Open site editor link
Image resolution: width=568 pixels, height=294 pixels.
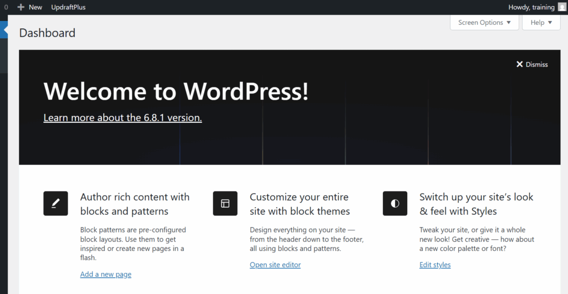coord(275,265)
